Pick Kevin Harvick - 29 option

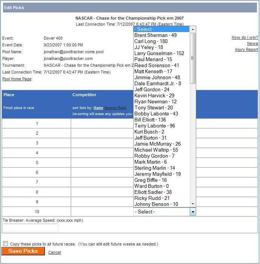[x=162, y=96]
